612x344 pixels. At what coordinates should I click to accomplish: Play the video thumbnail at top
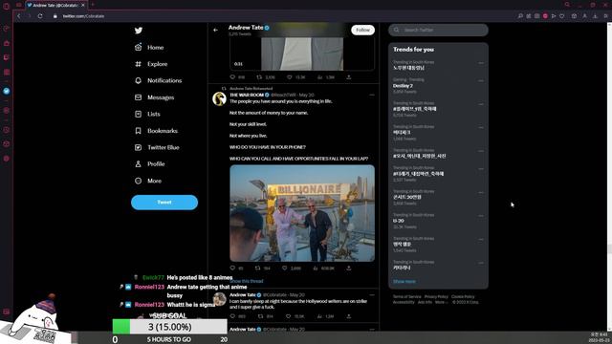coord(302,54)
